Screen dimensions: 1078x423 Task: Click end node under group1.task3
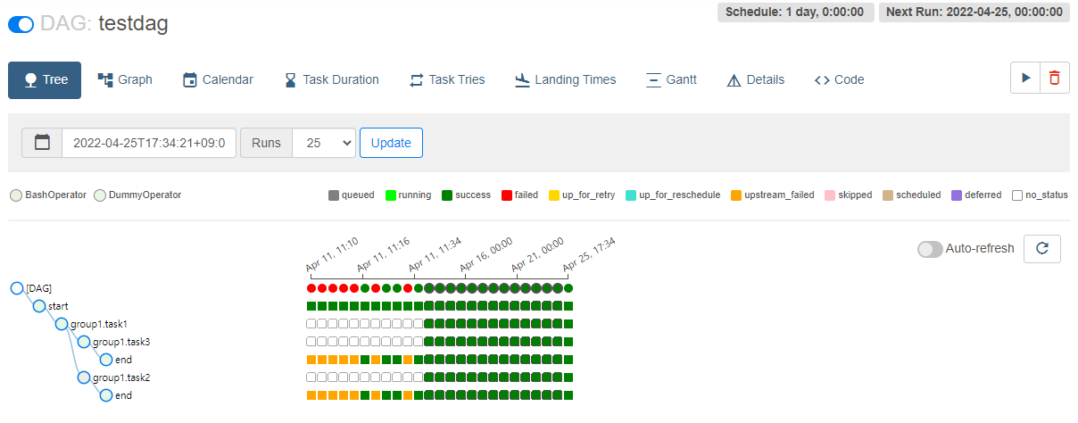pyautogui.click(x=106, y=360)
